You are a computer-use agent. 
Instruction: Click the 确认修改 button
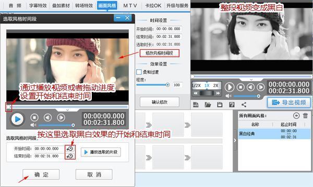tap(160, 102)
